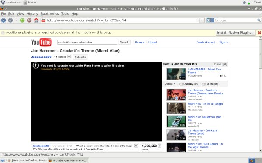
Task: Expand the 1,009,558 views statistics arrow
Action: [159, 146]
